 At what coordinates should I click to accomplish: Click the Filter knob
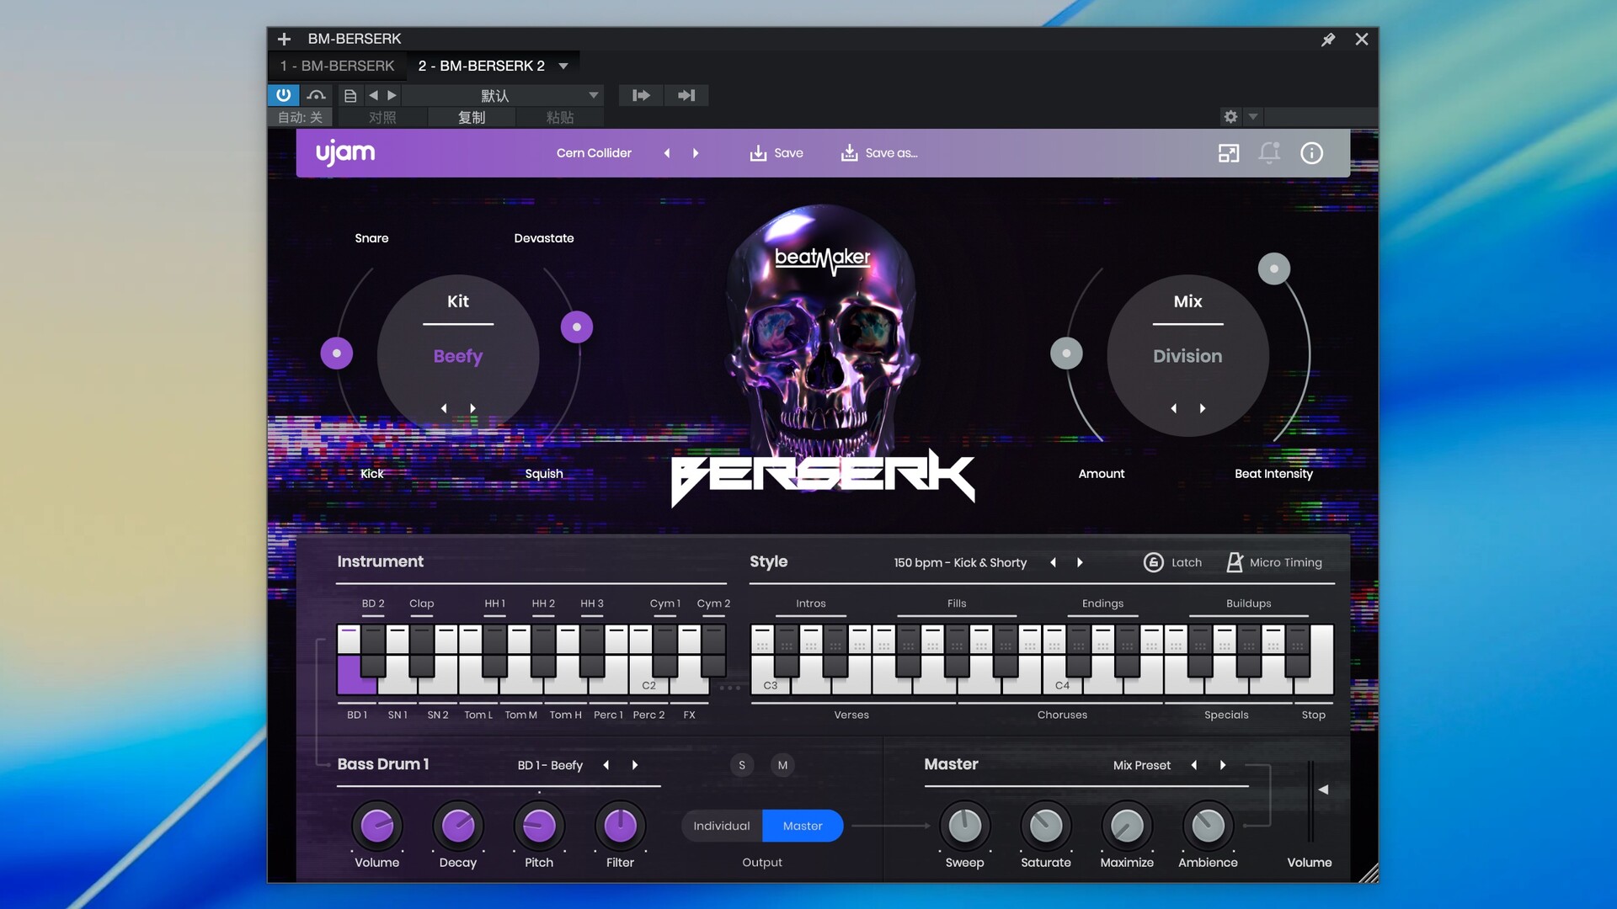[621, 826]
